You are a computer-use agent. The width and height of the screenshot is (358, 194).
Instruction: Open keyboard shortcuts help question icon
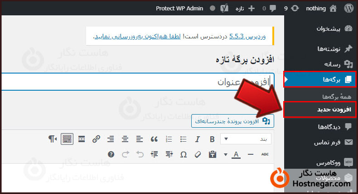[x=111, y=154]
